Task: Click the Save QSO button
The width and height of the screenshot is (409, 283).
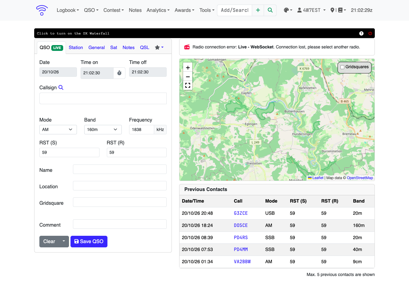Action: tap(89, 241)
